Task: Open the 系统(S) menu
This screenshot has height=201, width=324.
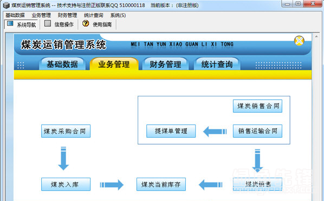Action: pos(118,15)
